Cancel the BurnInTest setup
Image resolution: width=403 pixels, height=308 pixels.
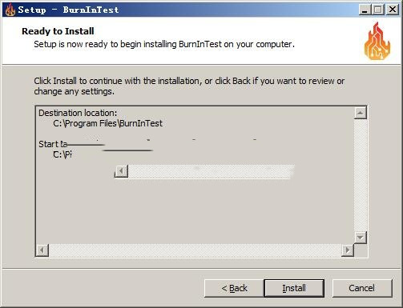pyautogui.click(x=362, y=288)
